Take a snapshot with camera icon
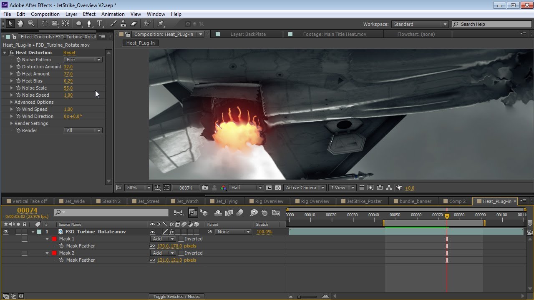The image size is (534, 300). [x=205, y=188]
